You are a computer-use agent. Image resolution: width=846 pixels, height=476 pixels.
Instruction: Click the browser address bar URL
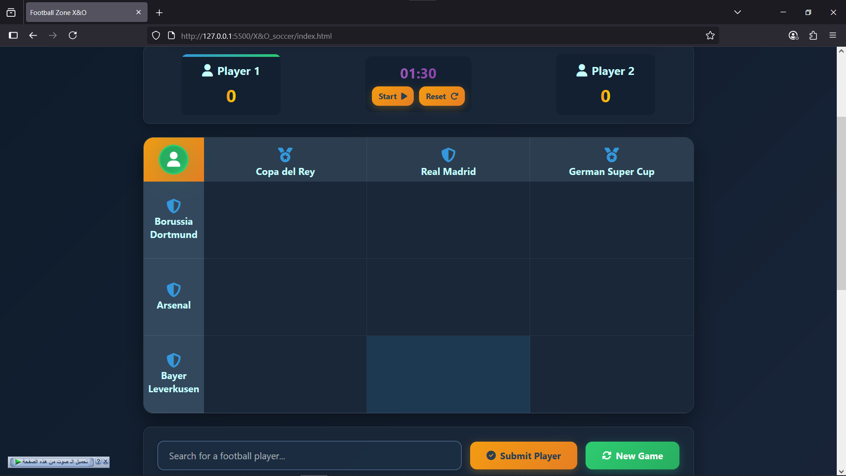[x=256, y=36]
